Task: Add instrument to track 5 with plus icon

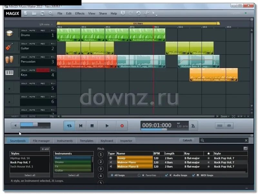Action: point(9,89)
